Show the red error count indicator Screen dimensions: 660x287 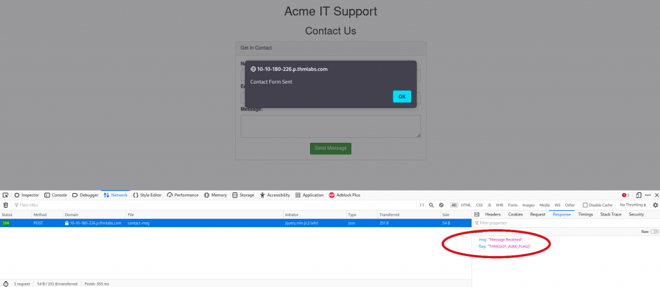coord(625,195)
